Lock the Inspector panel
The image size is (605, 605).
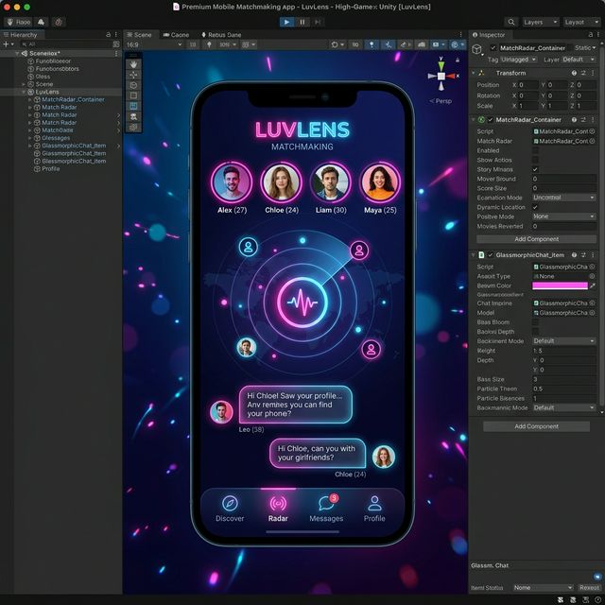coord(590,35)
